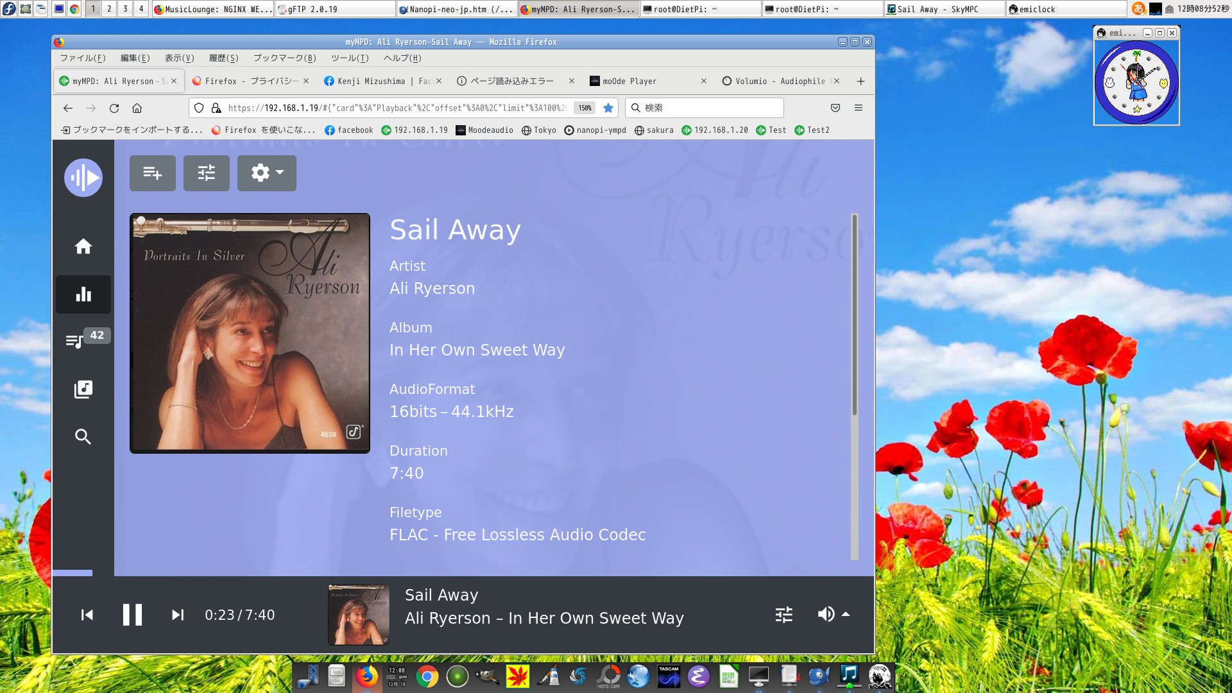Open the music library Browse icon
Image resolution: width=1232 pixels, height=693 pixels.
[83, 389]
